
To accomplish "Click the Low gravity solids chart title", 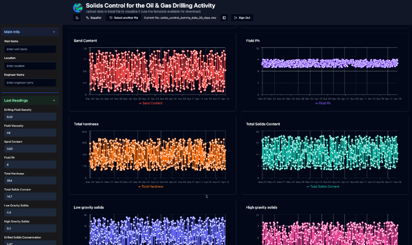I will pos(89,207).
